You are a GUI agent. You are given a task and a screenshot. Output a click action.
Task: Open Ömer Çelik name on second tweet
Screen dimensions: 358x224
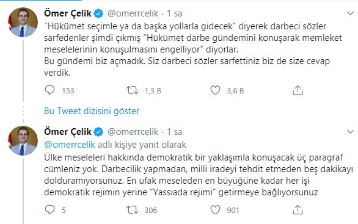pyautogui.click(x=68, y=132)
